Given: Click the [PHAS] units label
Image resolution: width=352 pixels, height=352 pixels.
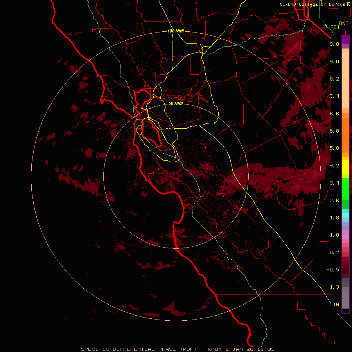Looking at the screenshot, I should click(x=330, y=27).
